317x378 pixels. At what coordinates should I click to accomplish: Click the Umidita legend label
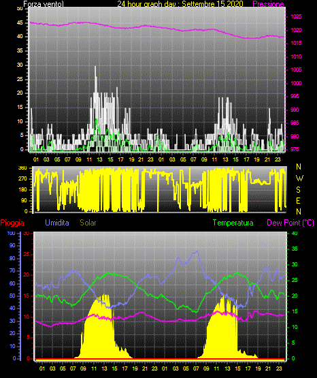pos(57,223)
